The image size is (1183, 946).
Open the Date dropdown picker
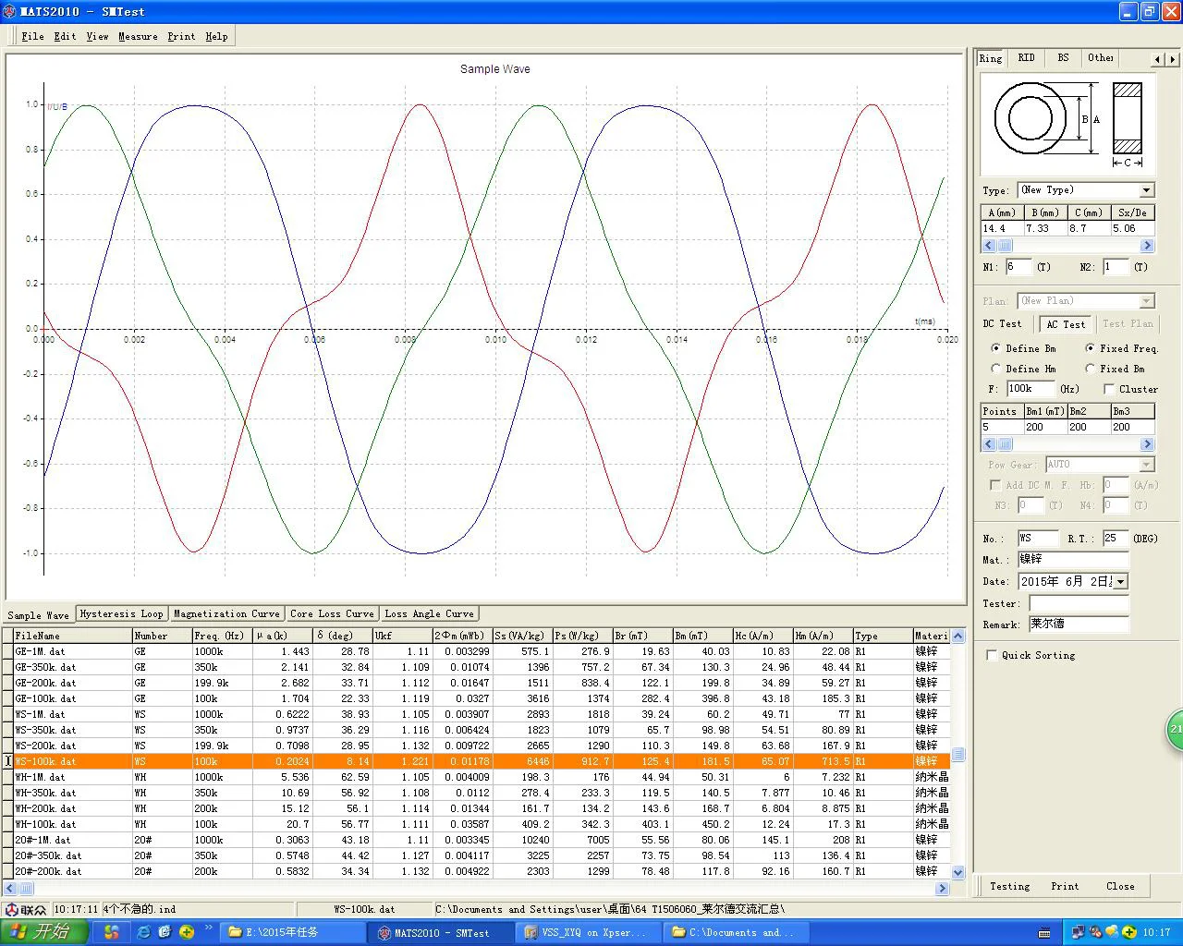point(1121,582)
